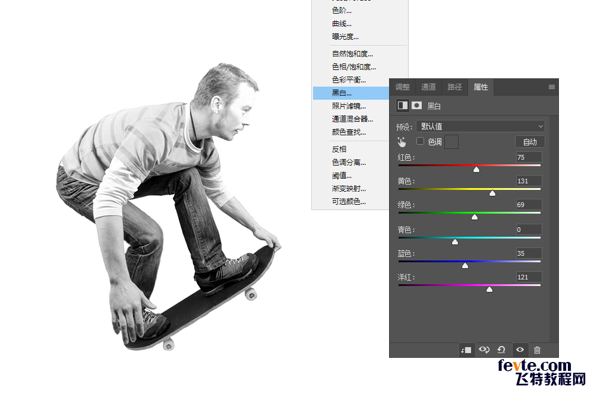Click the 绿色 value field showing 69
The image size is (594, 394).
point(529,204)
